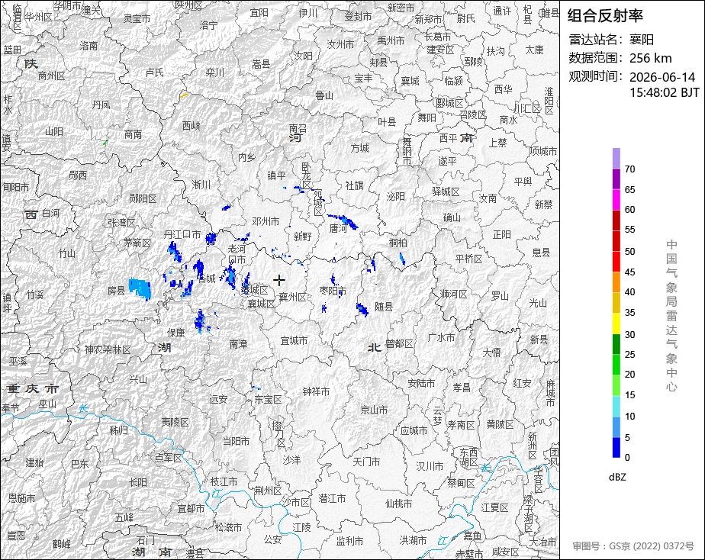Click the 襄州区 label on the map

[x=293, y=297]
